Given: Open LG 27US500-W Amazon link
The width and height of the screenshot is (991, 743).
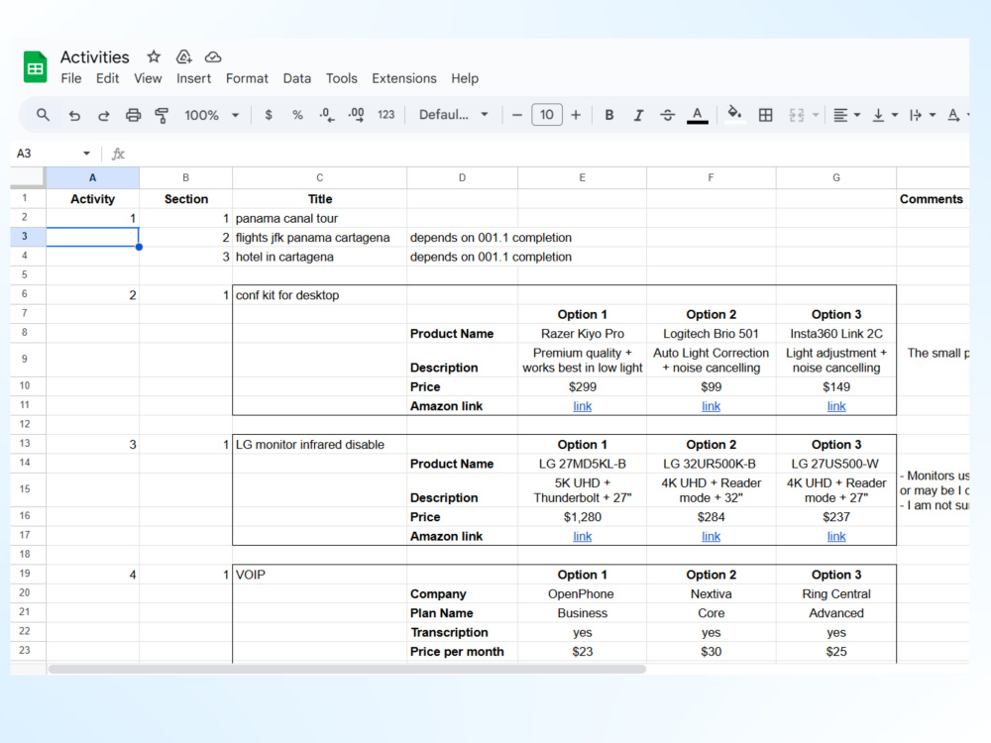Looking at the screenshot, I should [x=836, y=536].
